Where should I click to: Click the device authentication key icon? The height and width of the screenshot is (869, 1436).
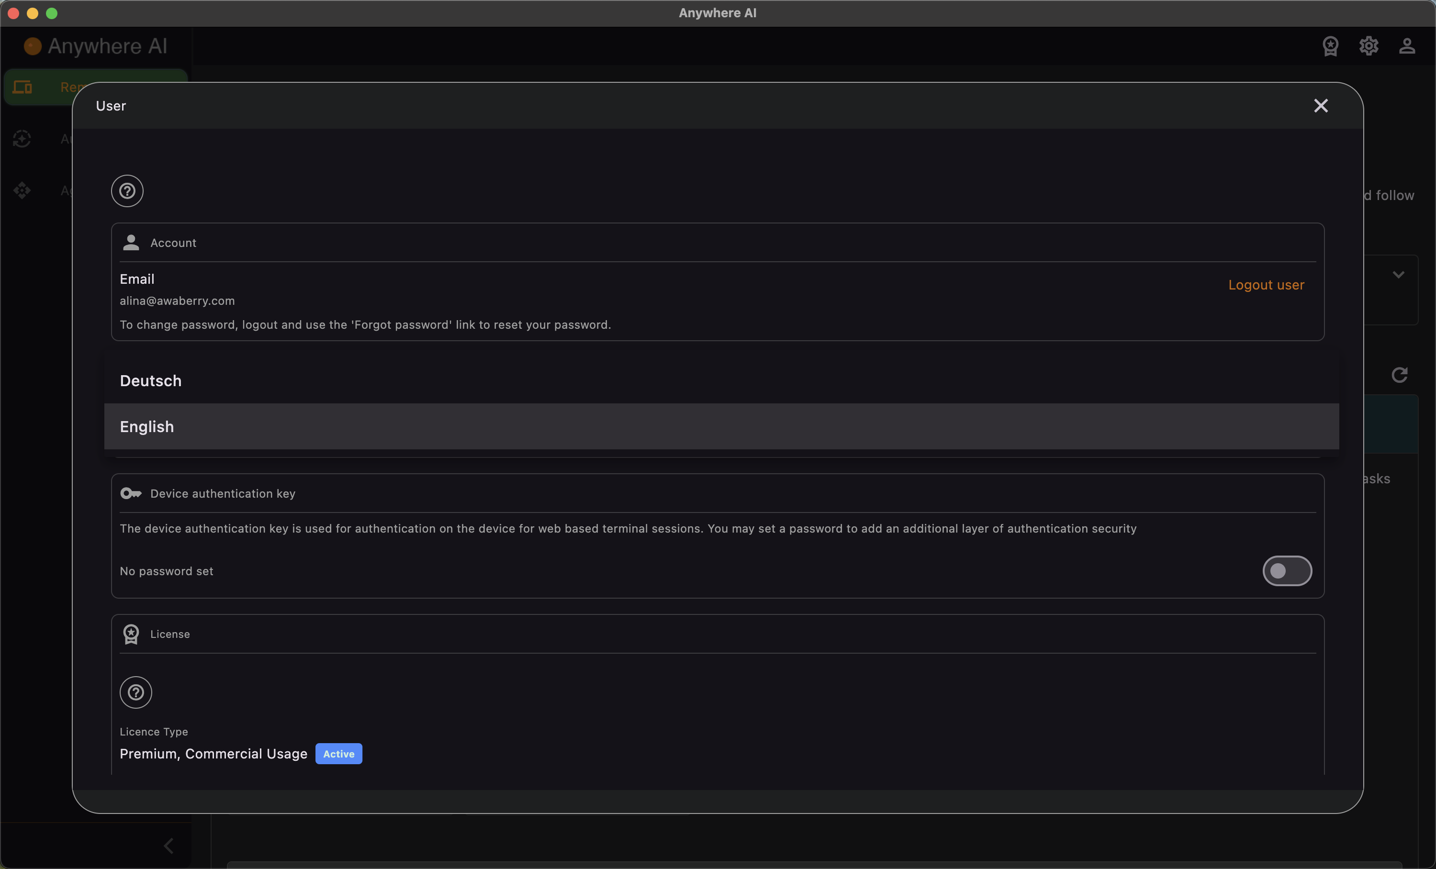coord(131,493)
